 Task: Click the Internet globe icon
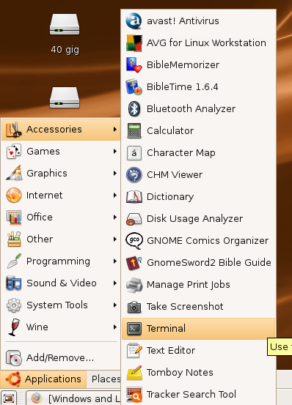click(x=14, y=195)
